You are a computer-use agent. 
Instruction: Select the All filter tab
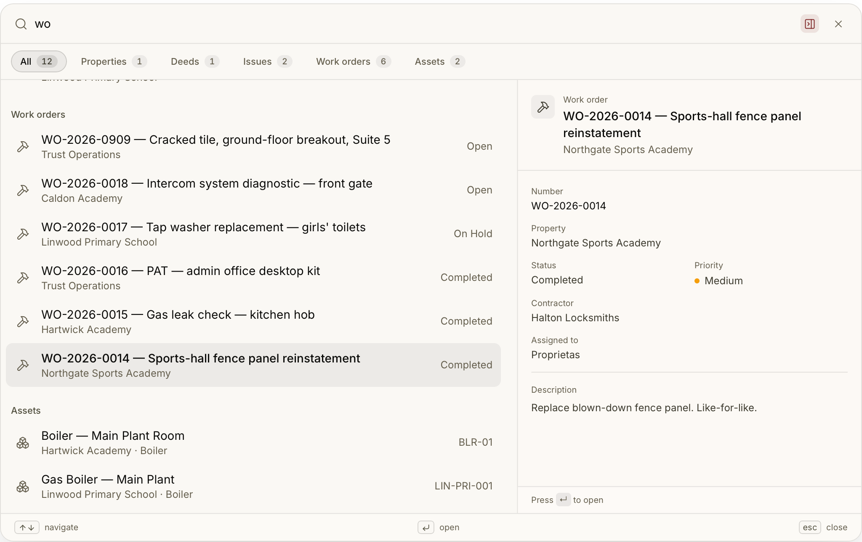[x=39, y=61]
